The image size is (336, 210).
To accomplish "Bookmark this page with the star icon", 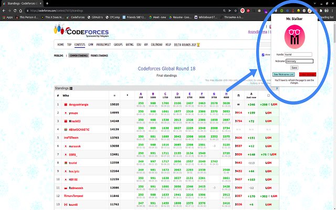I will click(236, 10).
